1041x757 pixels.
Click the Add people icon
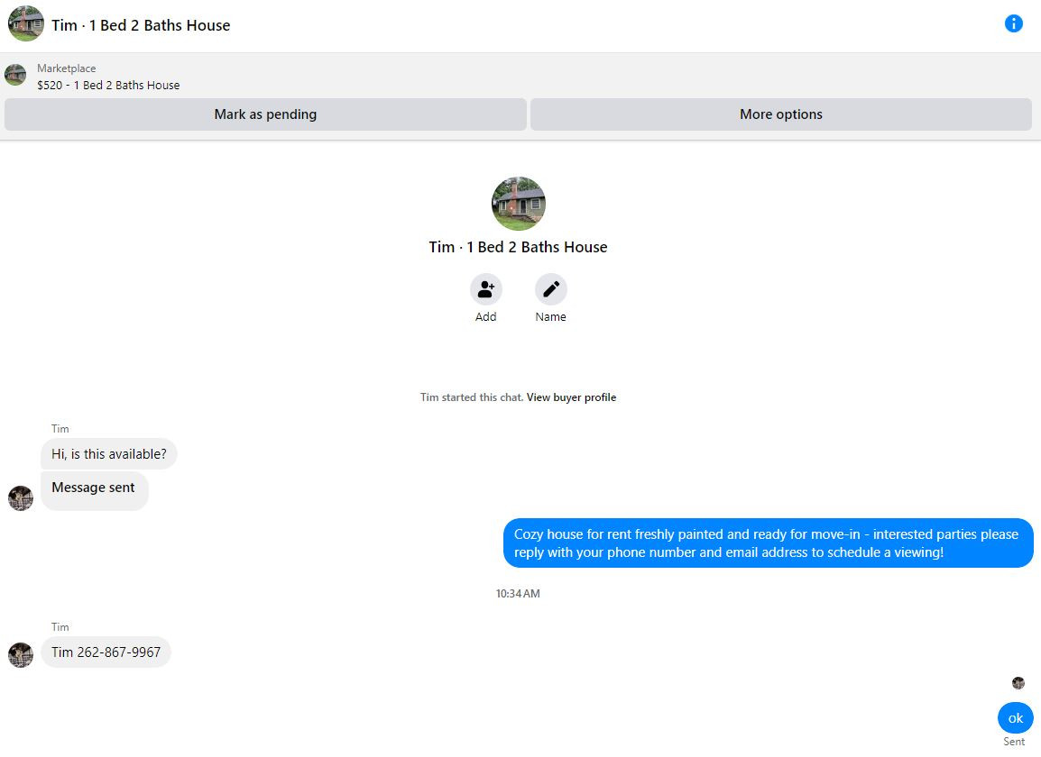486,289
